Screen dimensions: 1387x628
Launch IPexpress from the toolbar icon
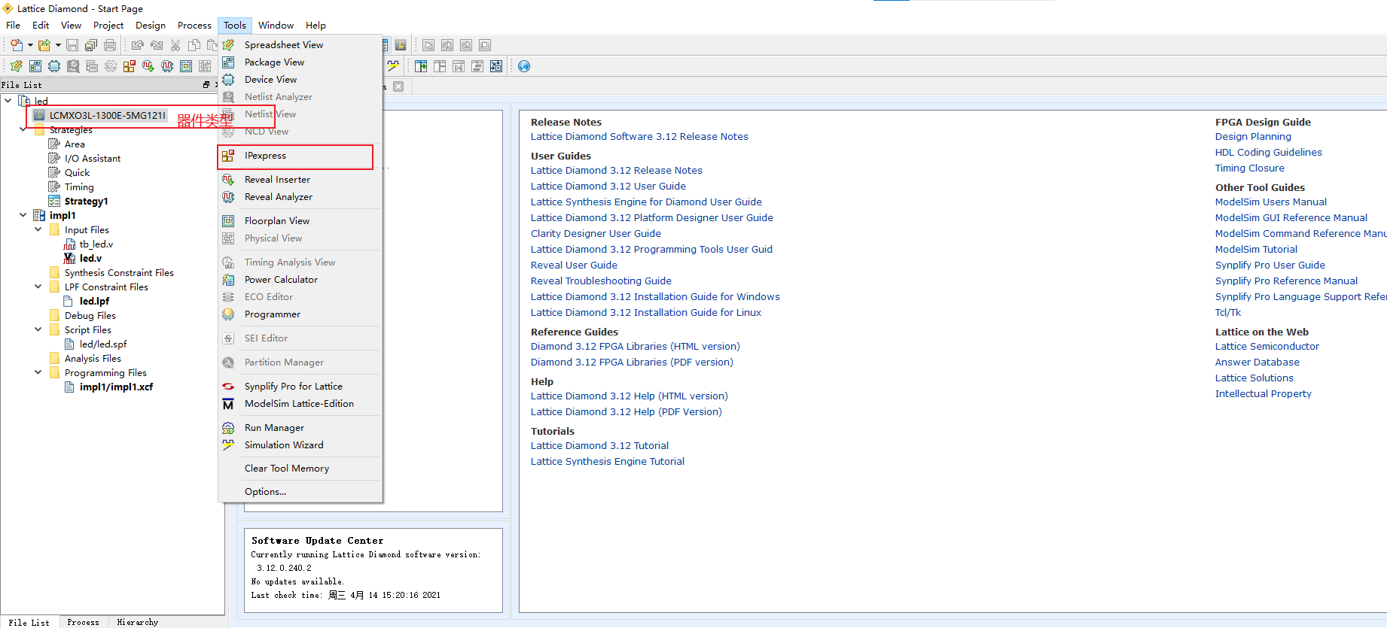click(x=130, y=66)
